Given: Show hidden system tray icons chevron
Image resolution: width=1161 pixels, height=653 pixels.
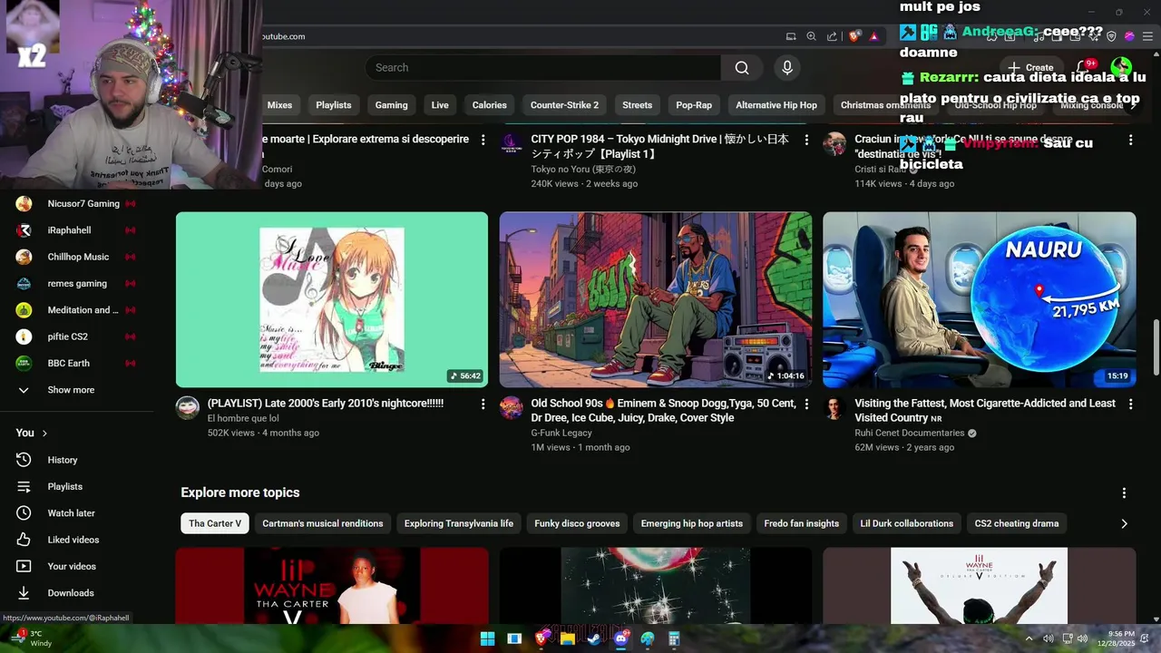Looking at the screenshot, I should click(x=1029, y=638).
